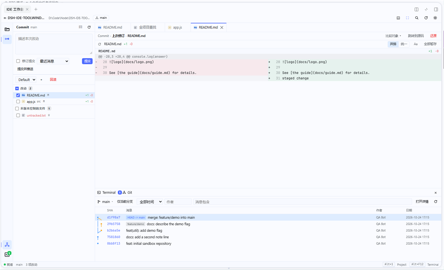Screen dimensions: 444x270
Task: Click 3 项改动 in the status bar
Action: 31,265
